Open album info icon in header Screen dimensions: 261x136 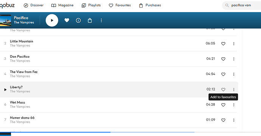tap(78, 20)
